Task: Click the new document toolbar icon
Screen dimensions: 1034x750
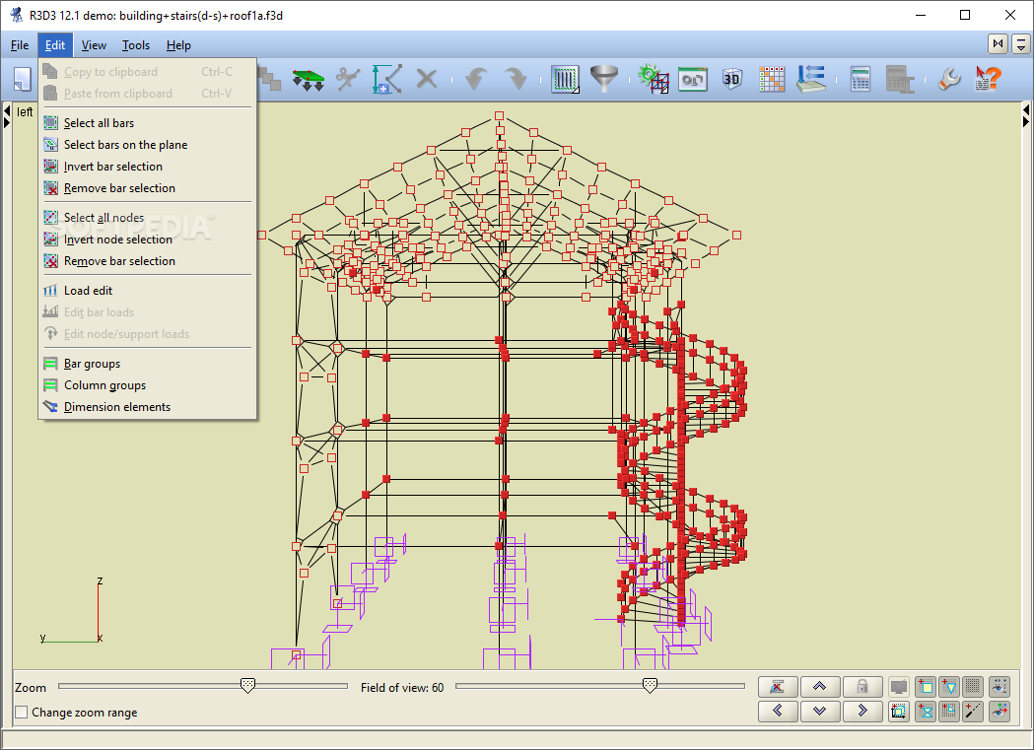Action: click(22, 79)
